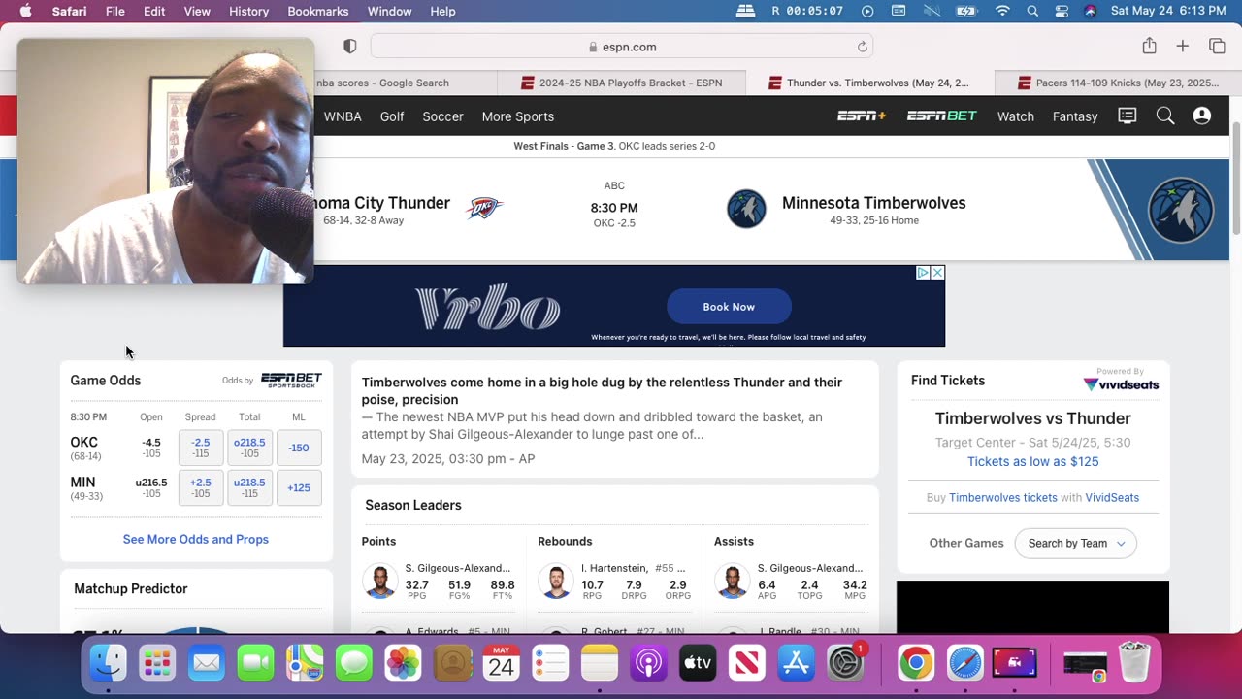Screen dimensions: 1242x699
Task: Open the Soccer nav item
Action: point(442,116)
